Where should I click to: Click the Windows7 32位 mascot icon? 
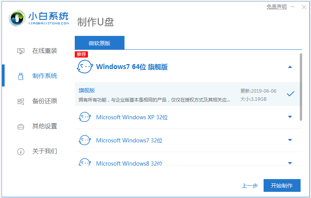point(85,140)
